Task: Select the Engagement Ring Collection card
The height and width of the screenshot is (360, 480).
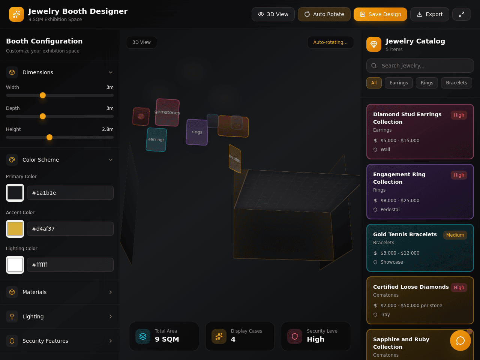Action: pyautogui.click(x=420, y=192)
